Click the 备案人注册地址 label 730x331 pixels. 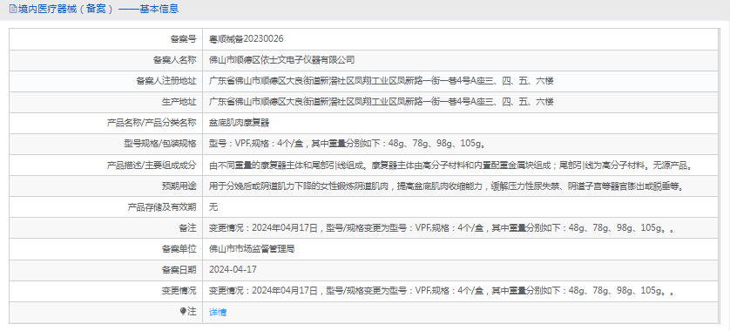coord(166,81)
